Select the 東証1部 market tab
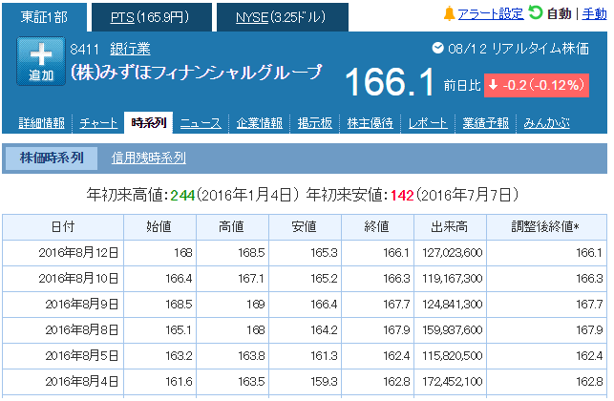Image resolution: width=614 pixels, height=401 pixels. point(44,17)
